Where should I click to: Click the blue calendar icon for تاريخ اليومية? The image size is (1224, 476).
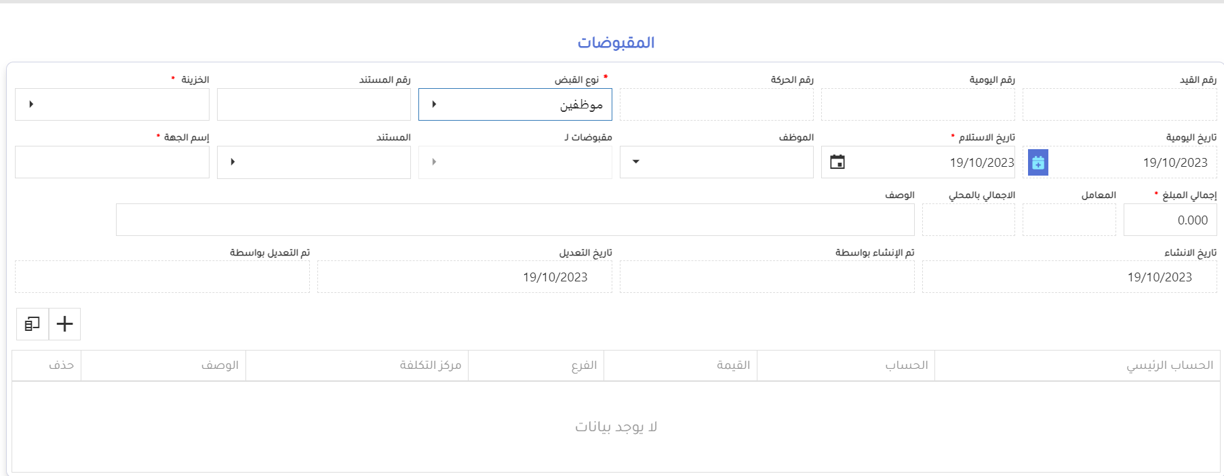1038,163
